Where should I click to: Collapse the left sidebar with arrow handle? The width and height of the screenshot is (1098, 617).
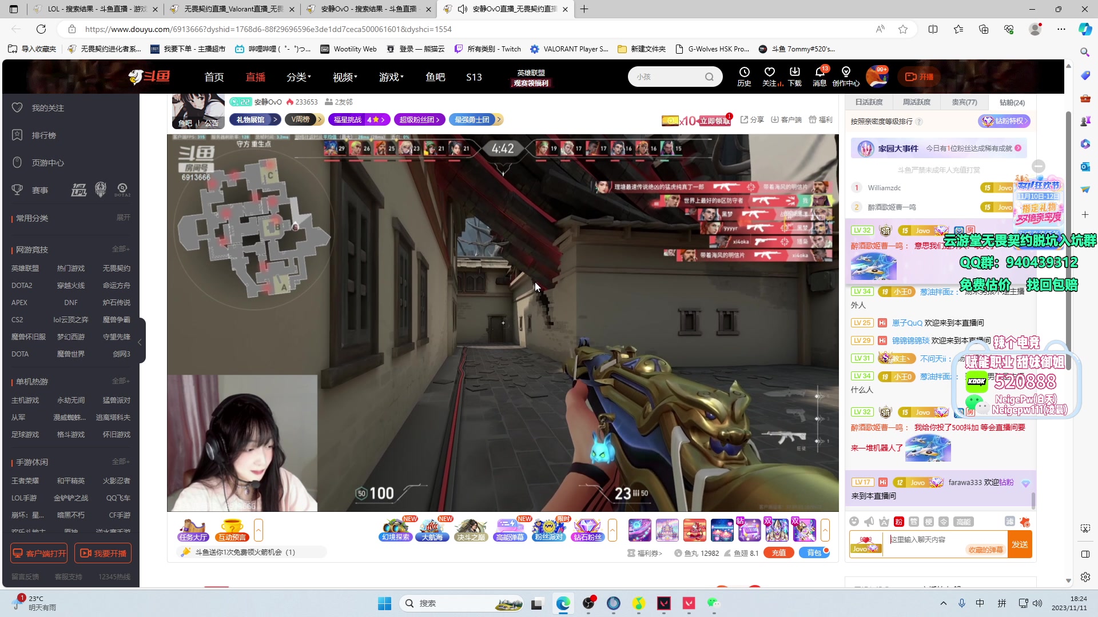pyautogui.click(x=140, y=342)
